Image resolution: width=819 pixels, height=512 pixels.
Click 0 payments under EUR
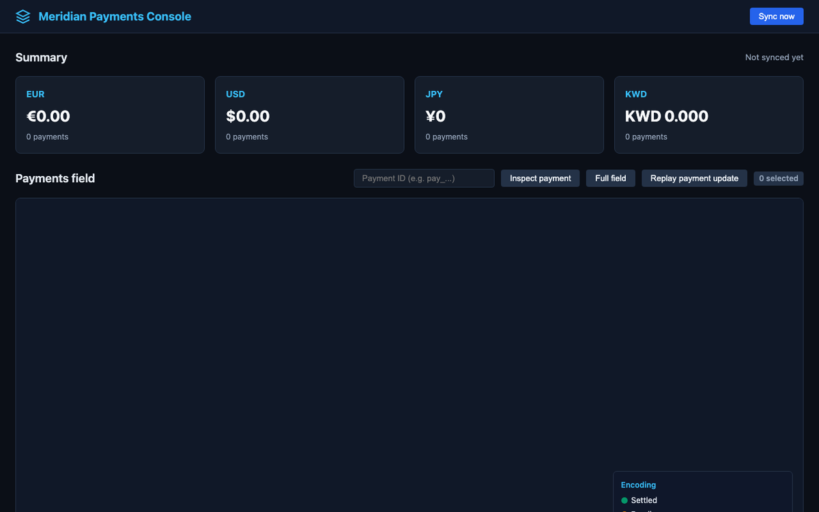coord(48,137)
